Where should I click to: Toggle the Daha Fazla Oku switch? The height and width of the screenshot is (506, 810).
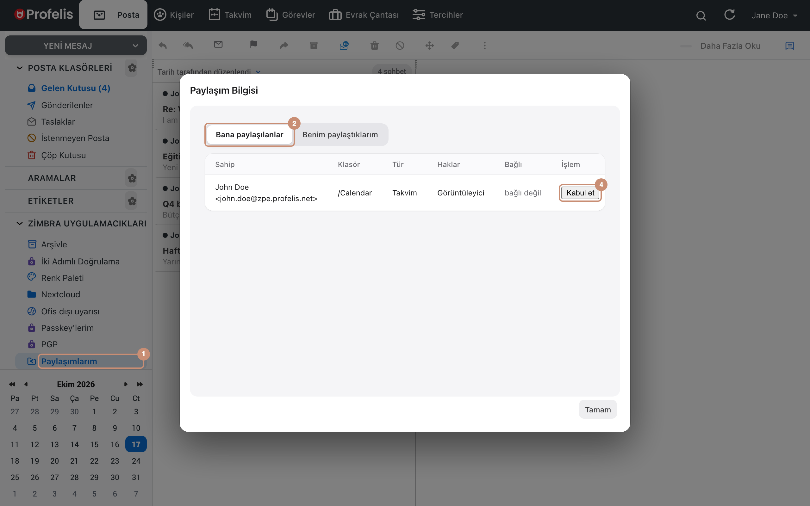pos(685,46)
